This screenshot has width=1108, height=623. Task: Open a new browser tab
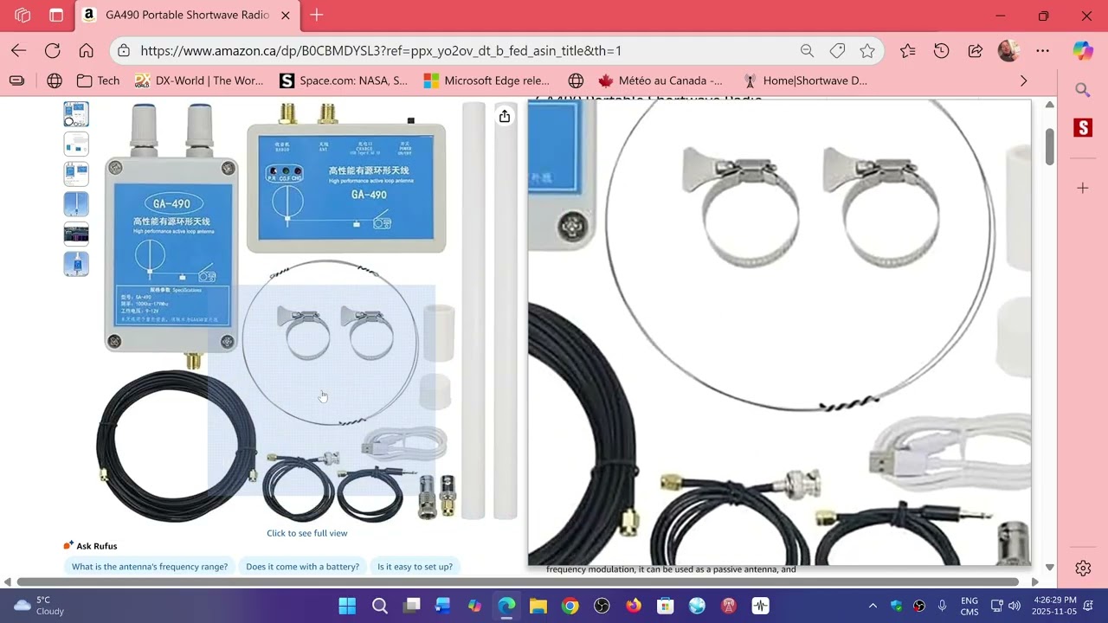click(317, 16)
